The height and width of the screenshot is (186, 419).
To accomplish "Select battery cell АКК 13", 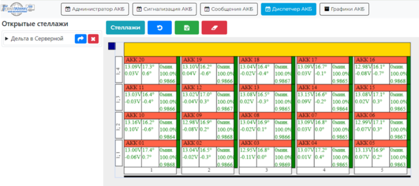I will tap(265, 88).
